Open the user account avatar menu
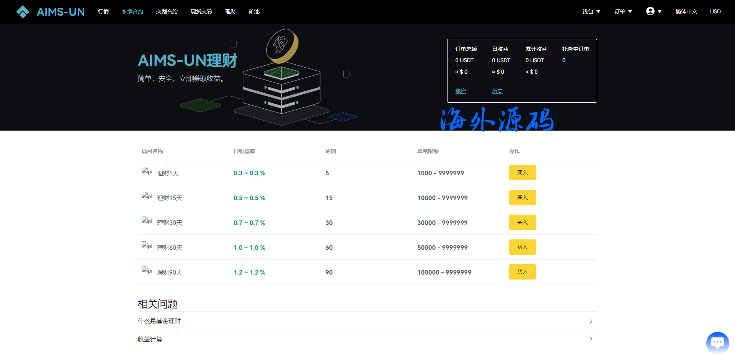Screen dimensions: 735x354 653,11
